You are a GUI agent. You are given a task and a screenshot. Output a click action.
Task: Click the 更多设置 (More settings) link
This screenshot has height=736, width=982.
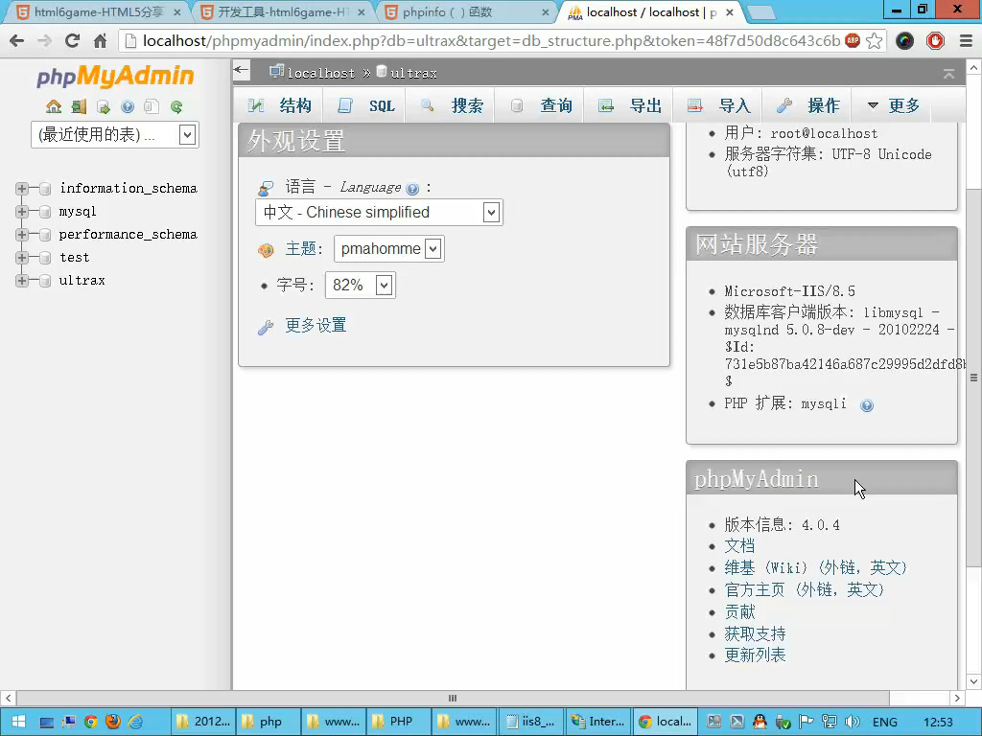pyautogui.click(x=316, y=326)
